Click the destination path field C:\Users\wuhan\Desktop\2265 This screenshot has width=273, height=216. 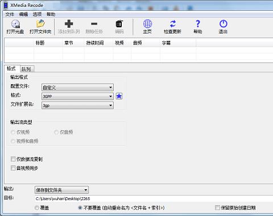(x=154, y=198)
